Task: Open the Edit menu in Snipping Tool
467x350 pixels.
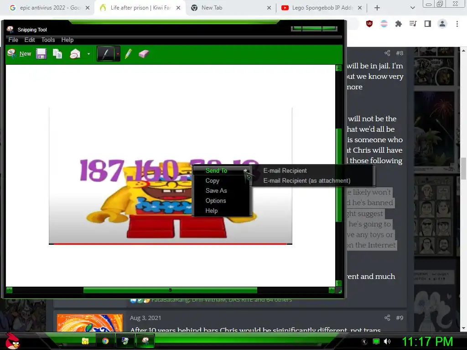Action: pos(30,40)
